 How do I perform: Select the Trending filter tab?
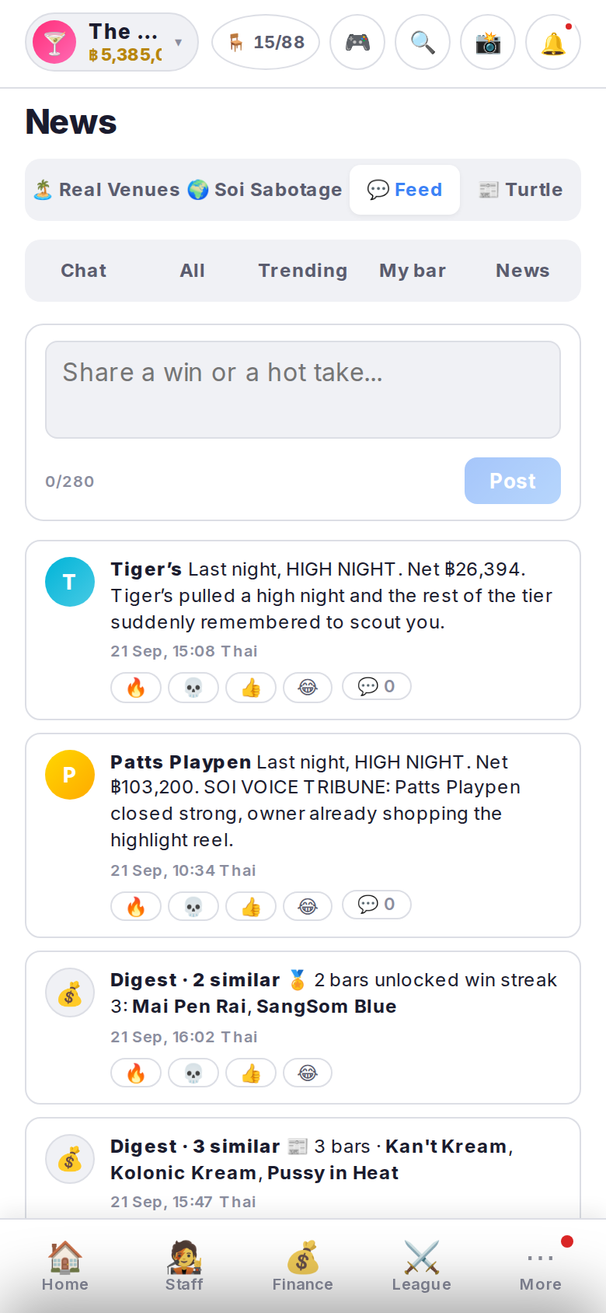click(303, 271)
